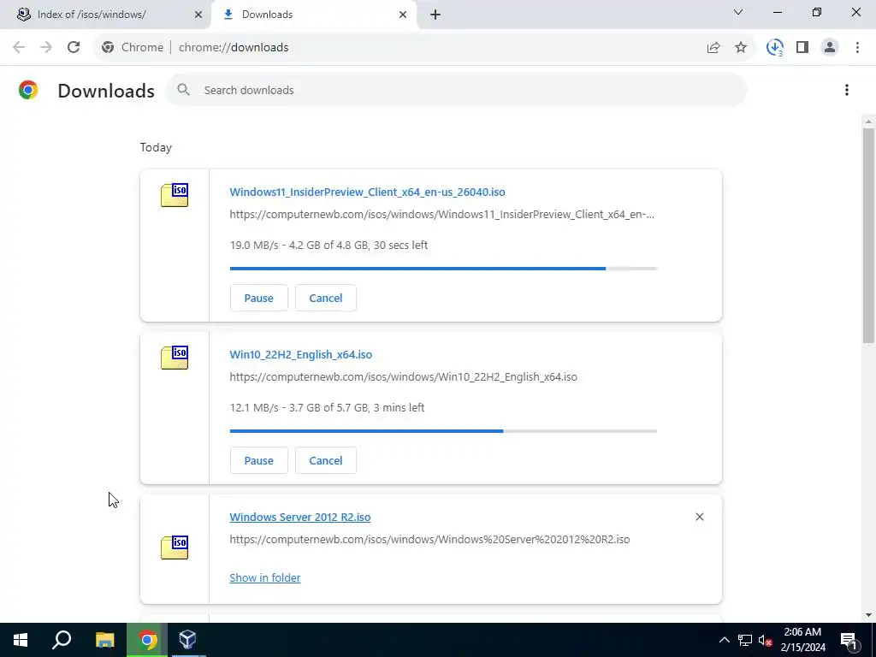876x657 pixels.
Task: Click the Downloads page title
Action: click(x=106, y=91)
